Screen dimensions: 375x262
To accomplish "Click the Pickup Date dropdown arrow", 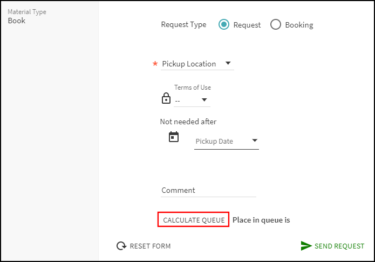I will [x=255, y=142].
